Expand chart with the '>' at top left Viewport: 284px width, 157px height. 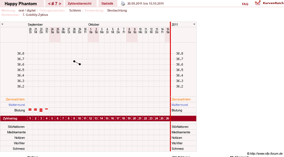coord(2,24)
